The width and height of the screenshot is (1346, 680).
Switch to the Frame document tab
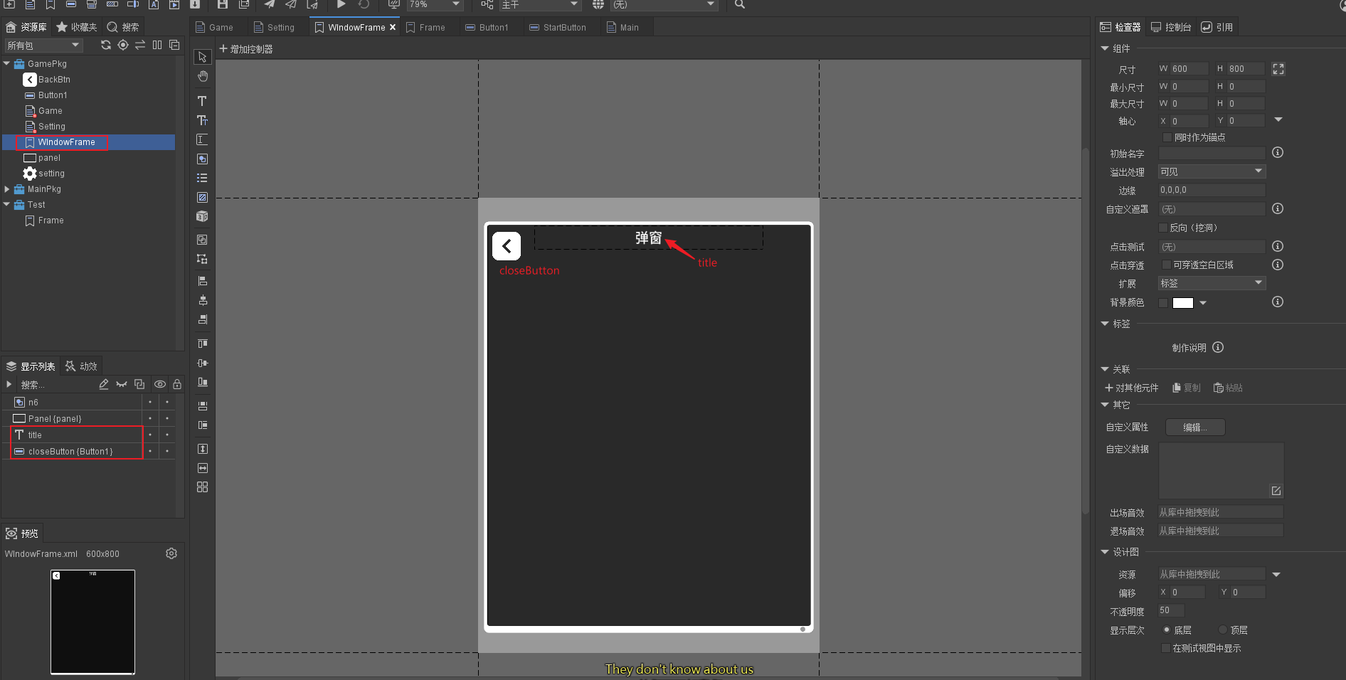pos(425,27)
